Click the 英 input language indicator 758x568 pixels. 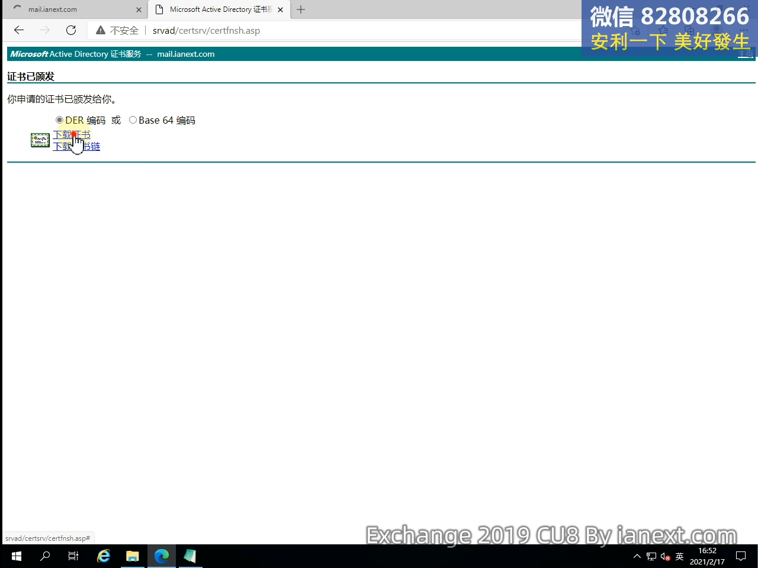pos(679,556)
